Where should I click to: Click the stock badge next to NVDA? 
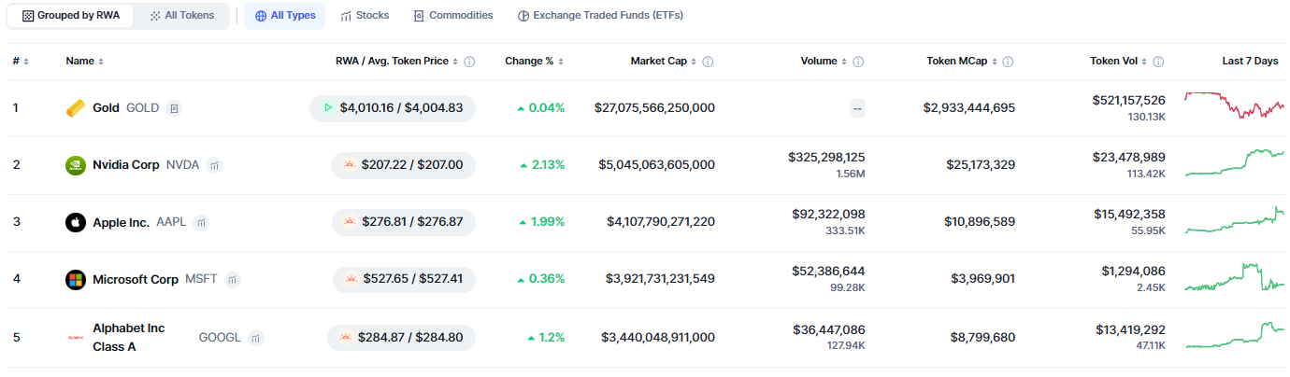pos(214,165)
